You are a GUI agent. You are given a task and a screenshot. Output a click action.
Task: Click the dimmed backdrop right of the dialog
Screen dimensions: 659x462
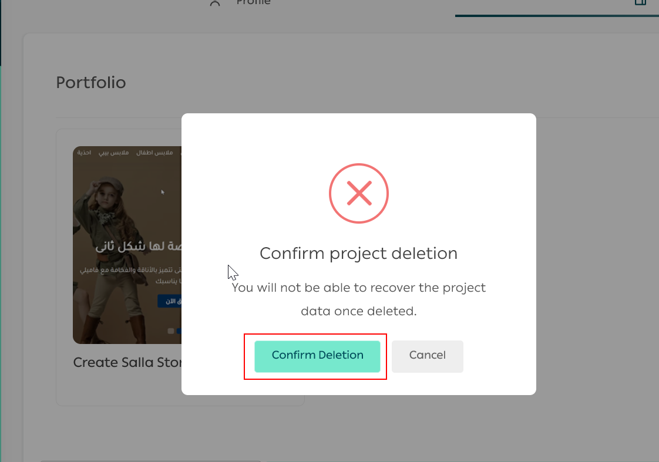593,264
